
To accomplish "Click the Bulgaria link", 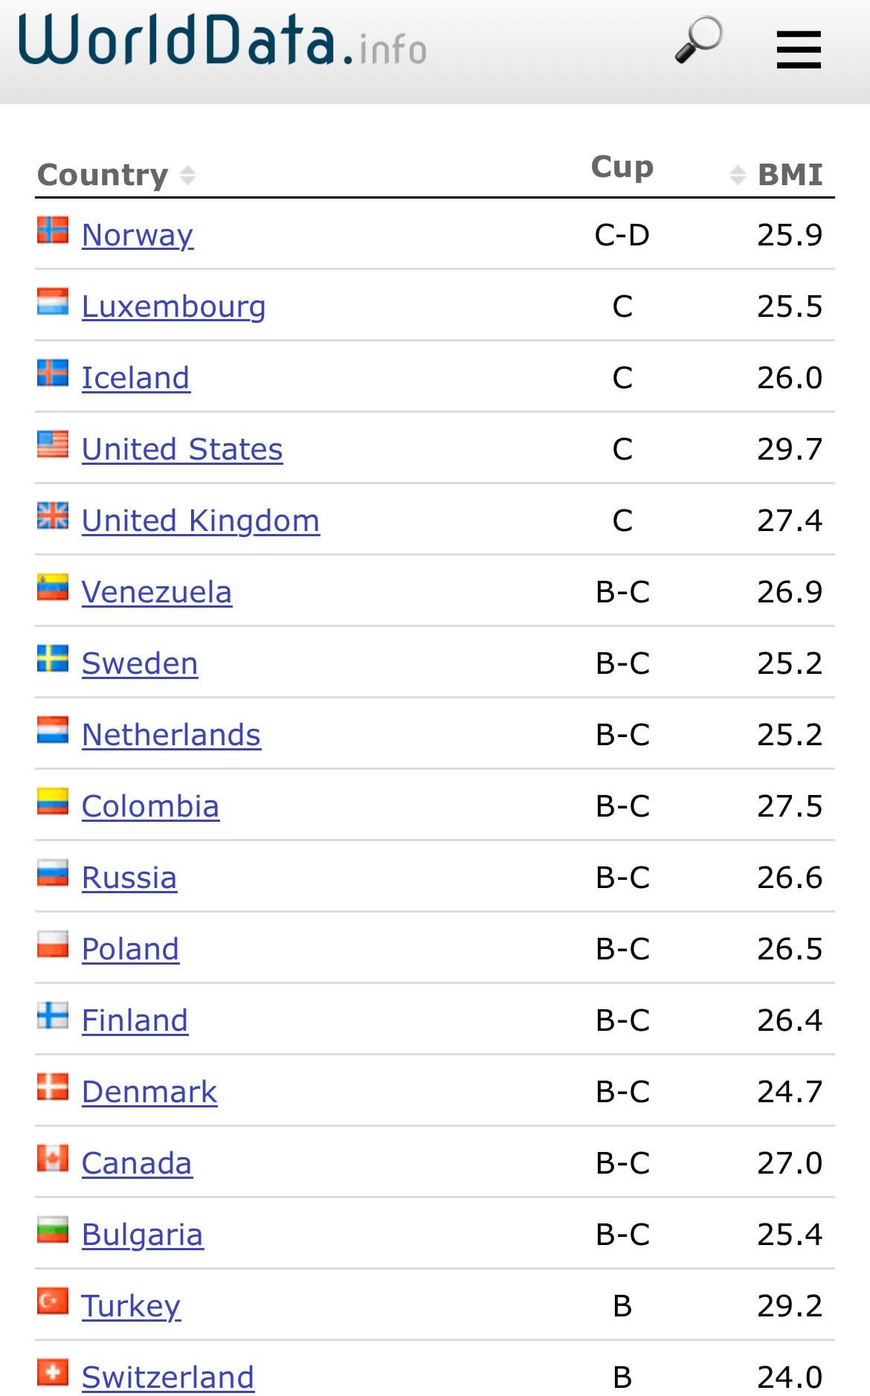I will (x=142, y=1235).
